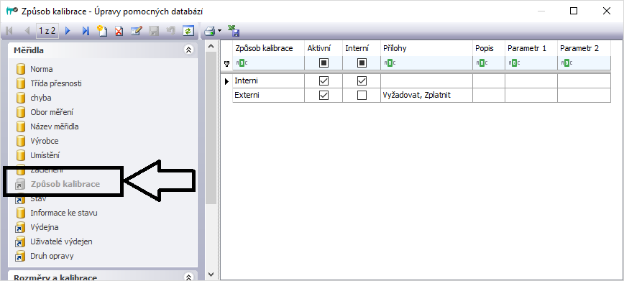Sort by Parametr 1 column header
624x281 pixels.
pos(531,49)
